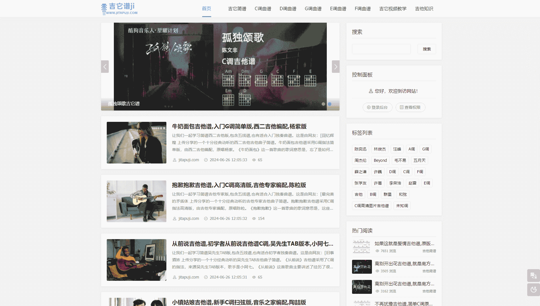Open the 吉它谱 site logo
The width and height of the screenshot is (540, 306).
pyautogui.click(x=119, y=8)
